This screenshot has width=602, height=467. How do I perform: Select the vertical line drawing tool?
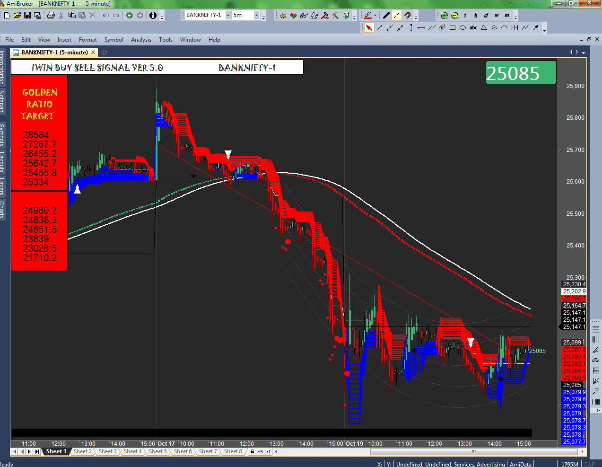point(411,27)
